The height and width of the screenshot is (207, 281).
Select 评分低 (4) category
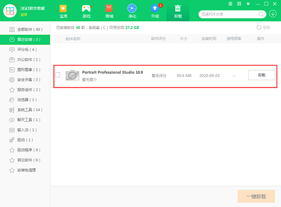(25, 49)
